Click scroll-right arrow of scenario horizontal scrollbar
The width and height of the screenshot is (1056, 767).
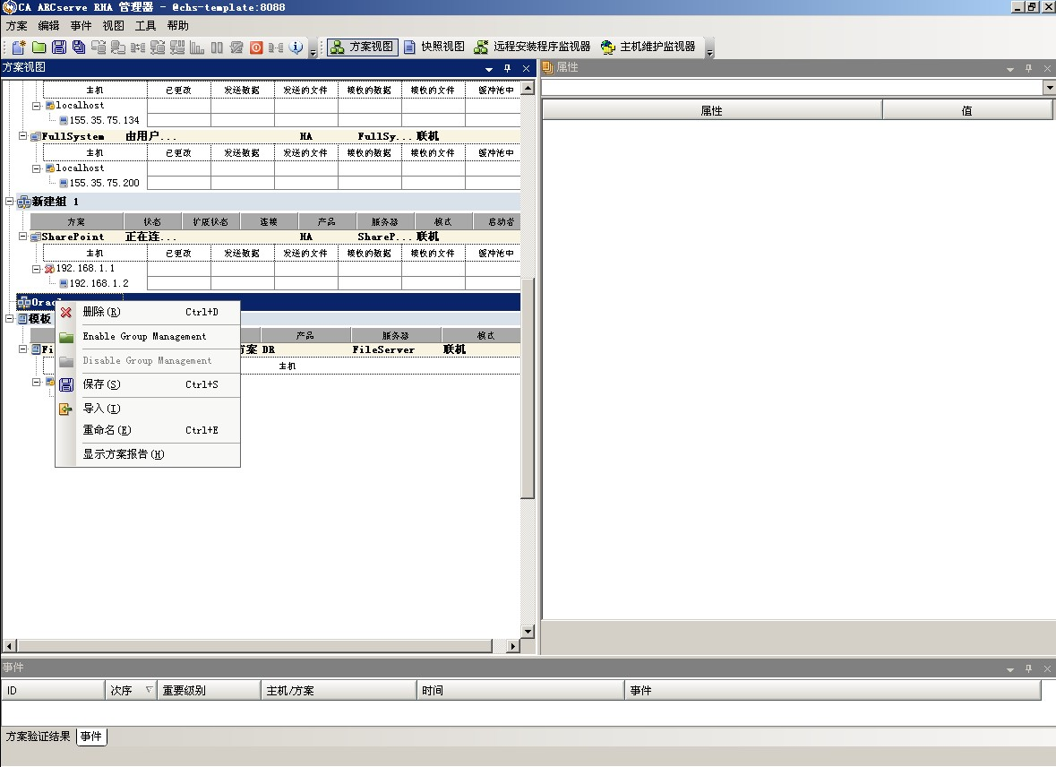click(x=513, y=646)
